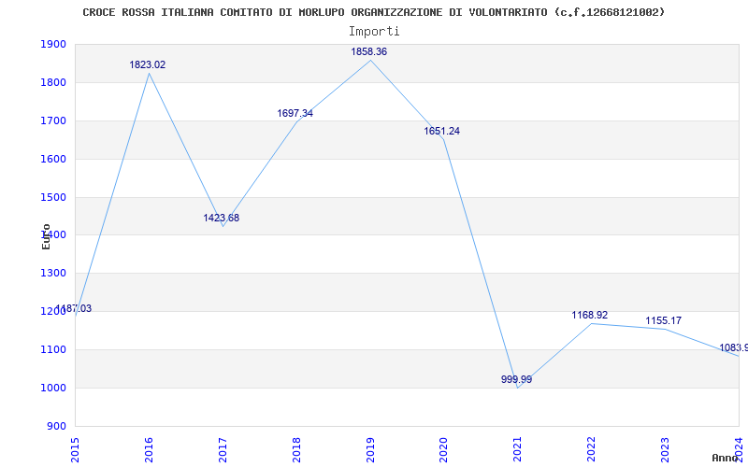Click the 1900 y-axis tick label
This screenshot has height=467, width=748.
click(x=53, y=44)
